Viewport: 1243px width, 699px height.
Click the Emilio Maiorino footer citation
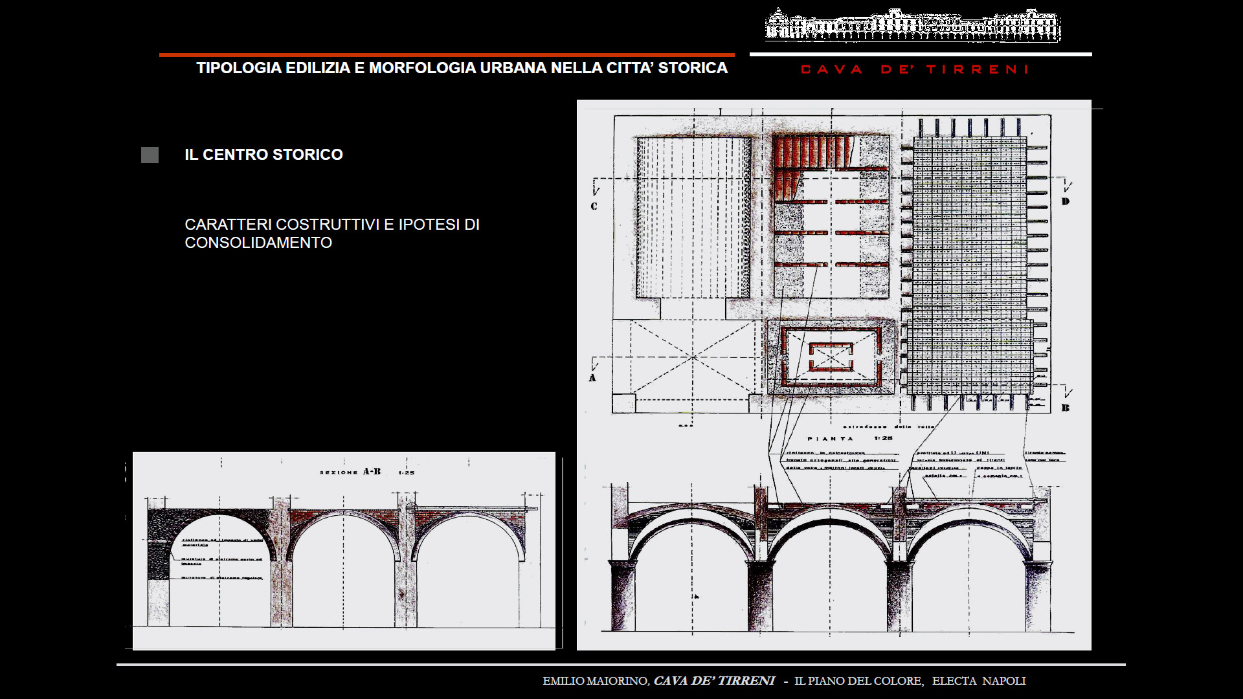(x=784, y=681)
